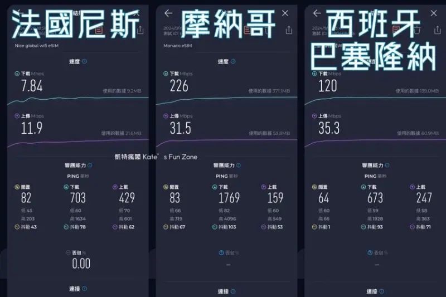Tap back arrow in Barcelona result panel

click(317, 13)
